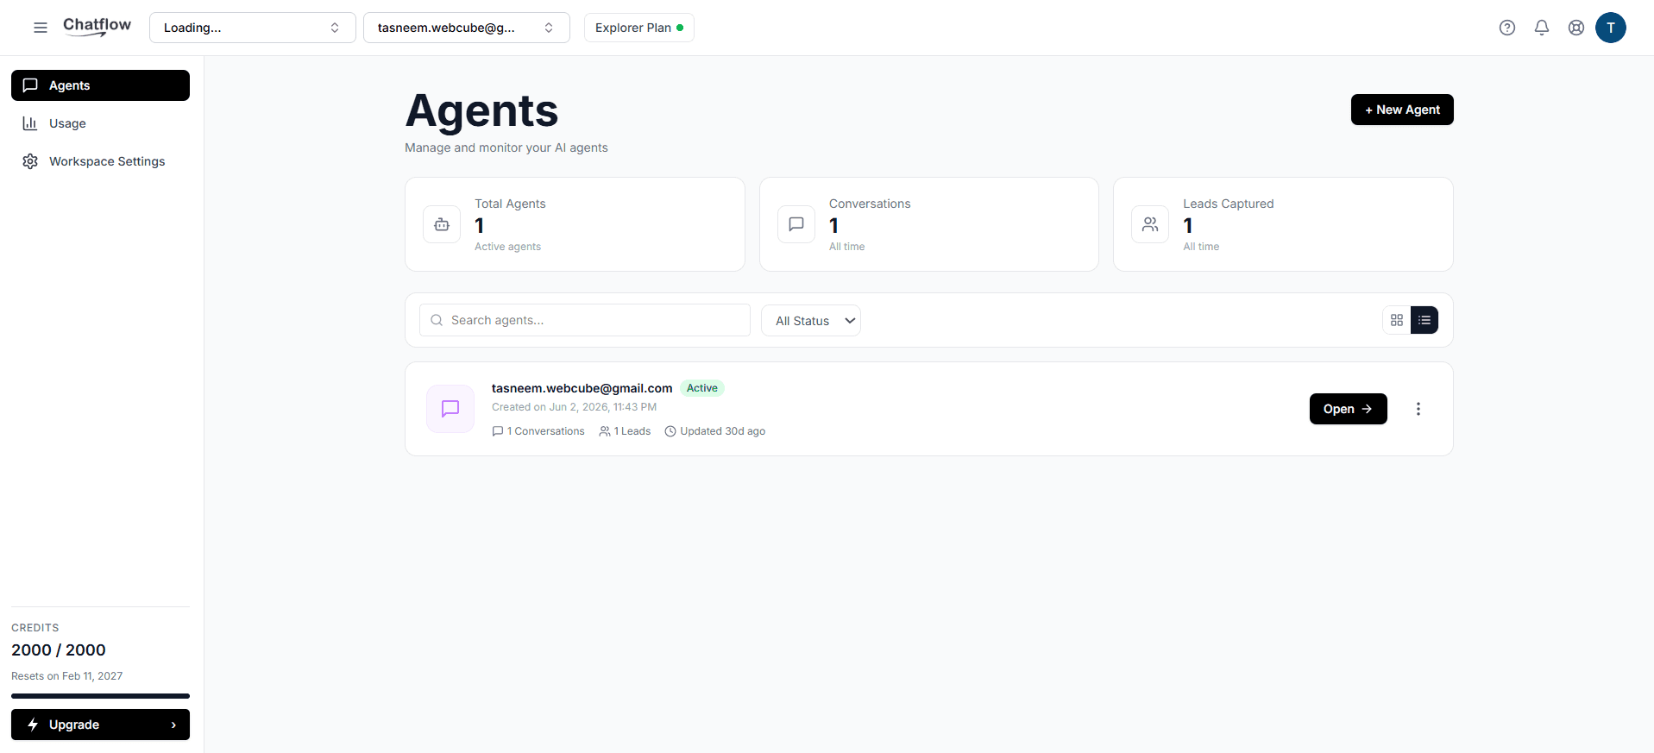
Task: Toggle the sidebar hamburger menu
Action: click(x=41, y=28)
